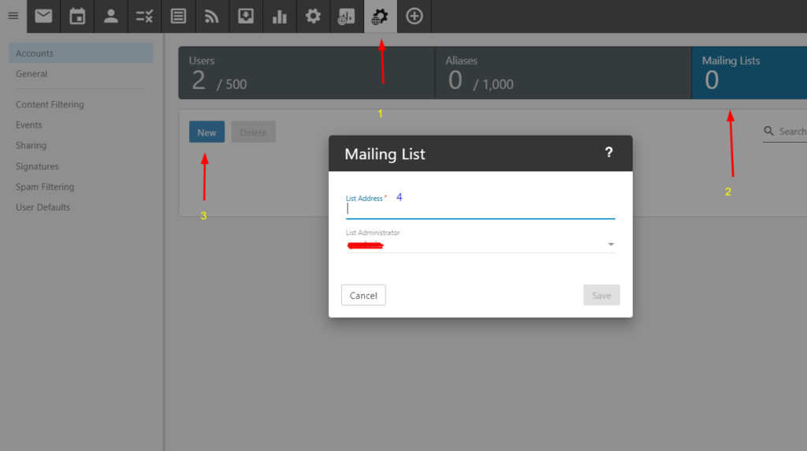Switch to the Mailing Lists tab
807x451 pixels.
[x=749, y=73]
